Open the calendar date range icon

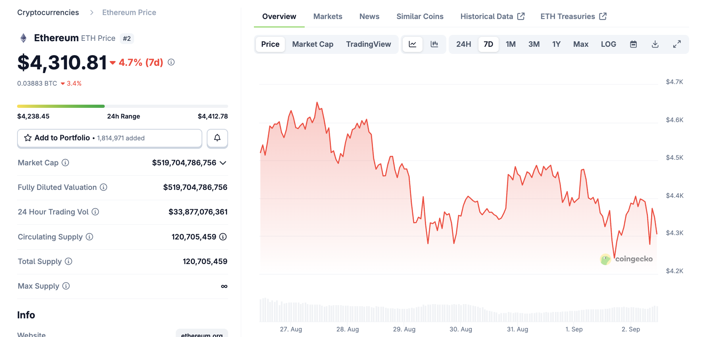tap(633, 44)
